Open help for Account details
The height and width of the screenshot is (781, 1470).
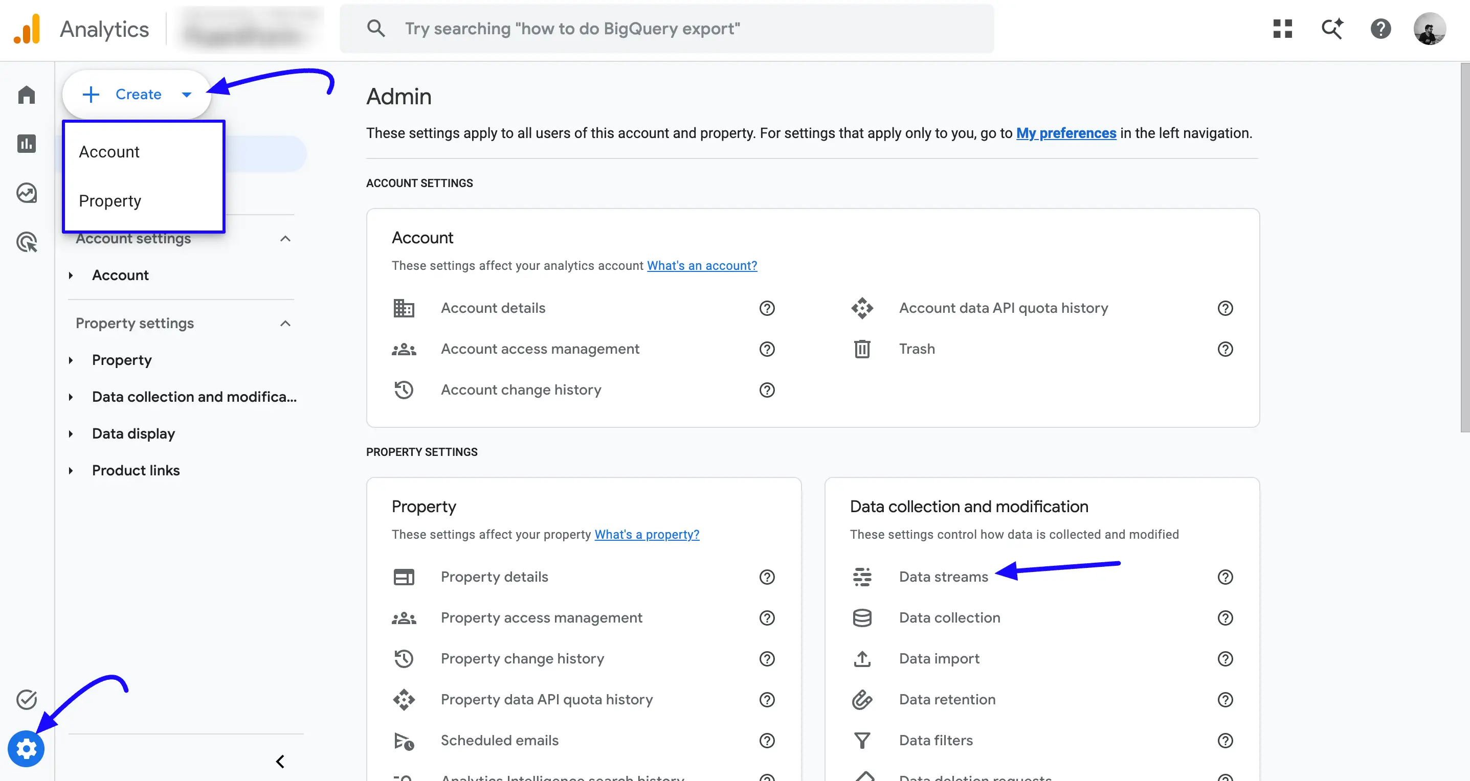point(767,308)
